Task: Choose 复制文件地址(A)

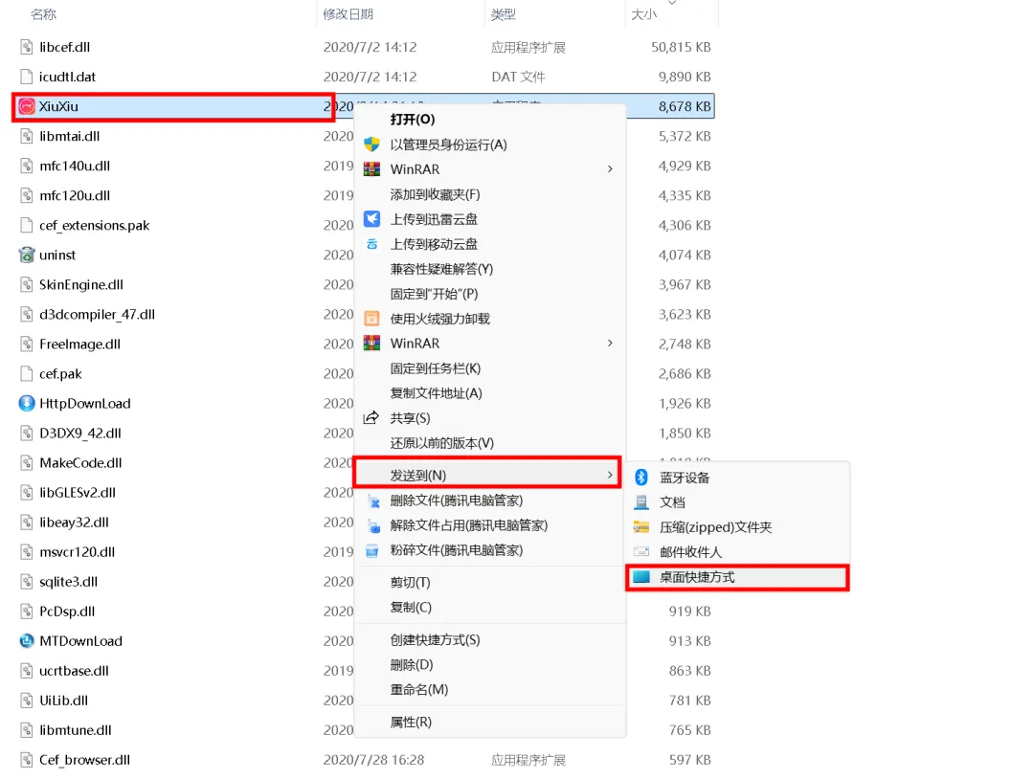Action: pyautogui.click(x=436, y=393)
